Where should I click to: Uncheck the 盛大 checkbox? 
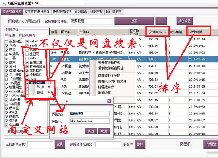pos(7,62)
